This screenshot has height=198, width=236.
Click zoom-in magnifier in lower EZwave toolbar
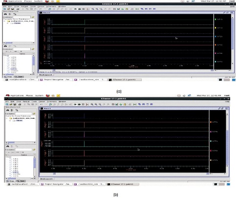point(92,105)
